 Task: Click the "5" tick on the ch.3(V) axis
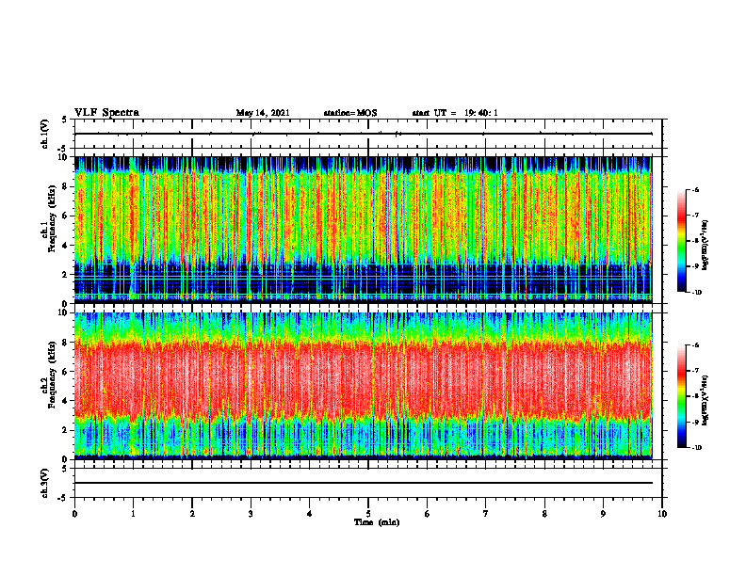65,469
